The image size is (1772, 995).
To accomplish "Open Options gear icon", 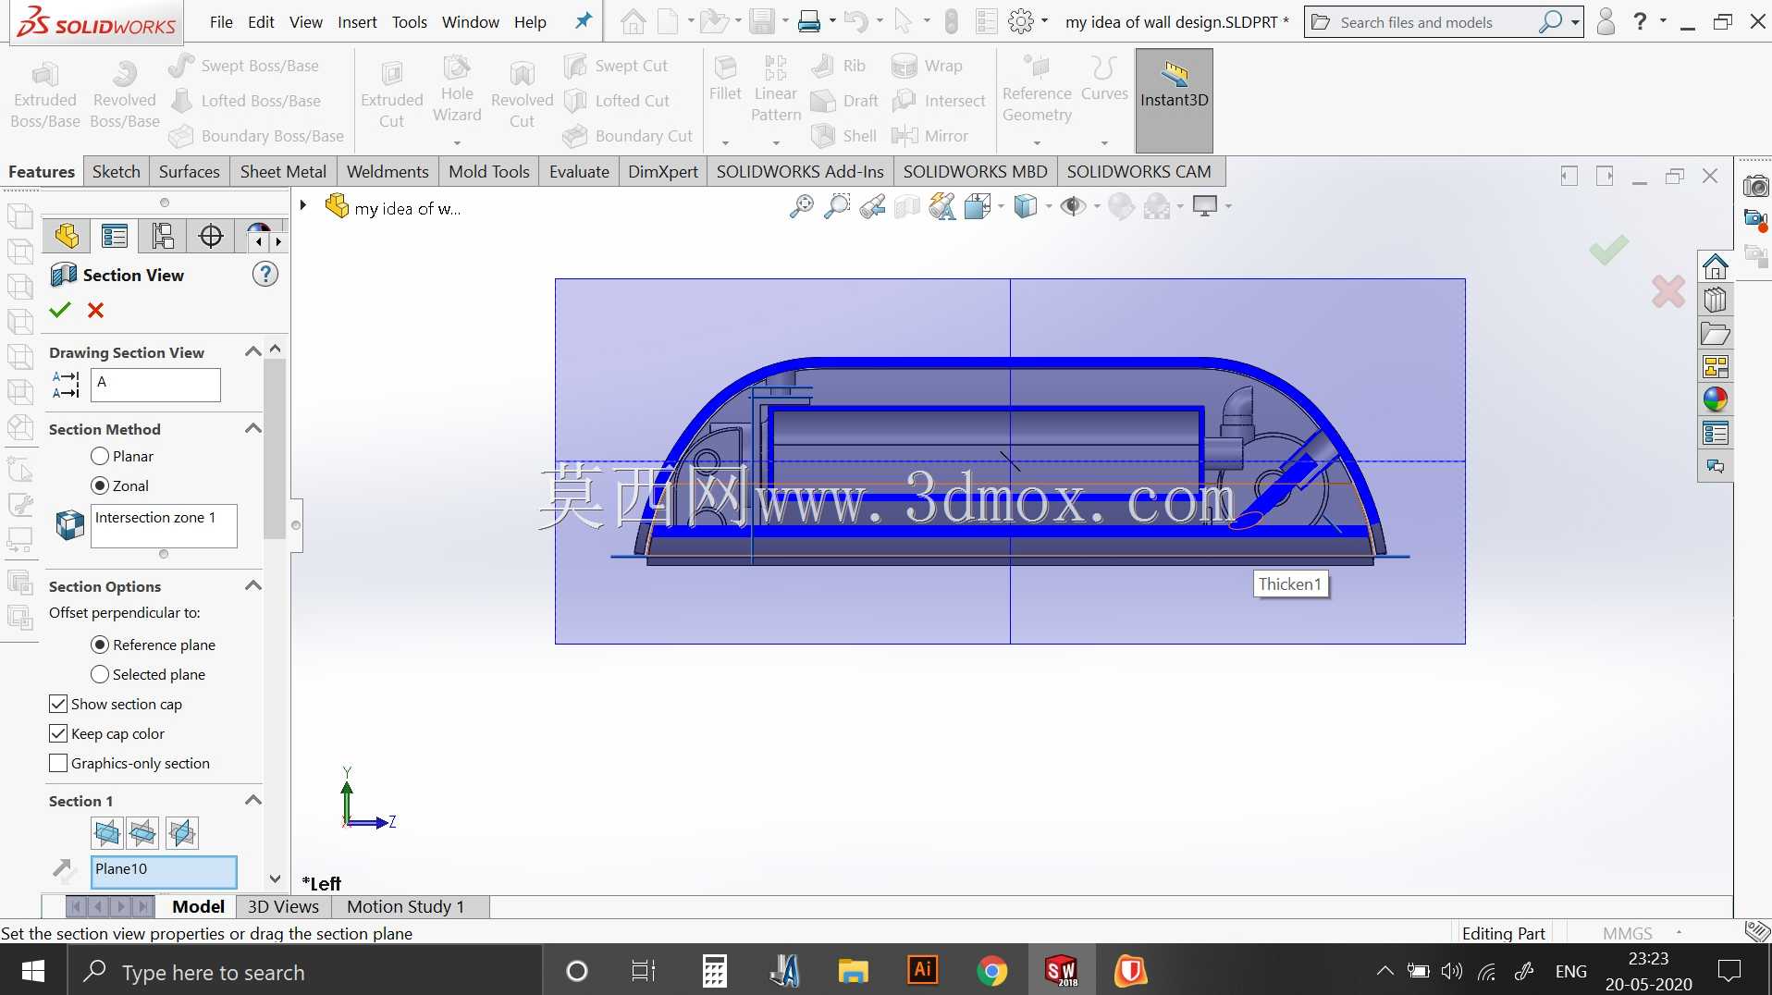I will pos(1021,21).
